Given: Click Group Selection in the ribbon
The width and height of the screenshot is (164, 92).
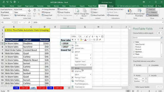Looking at the screenshot, I should pos(48,9).
